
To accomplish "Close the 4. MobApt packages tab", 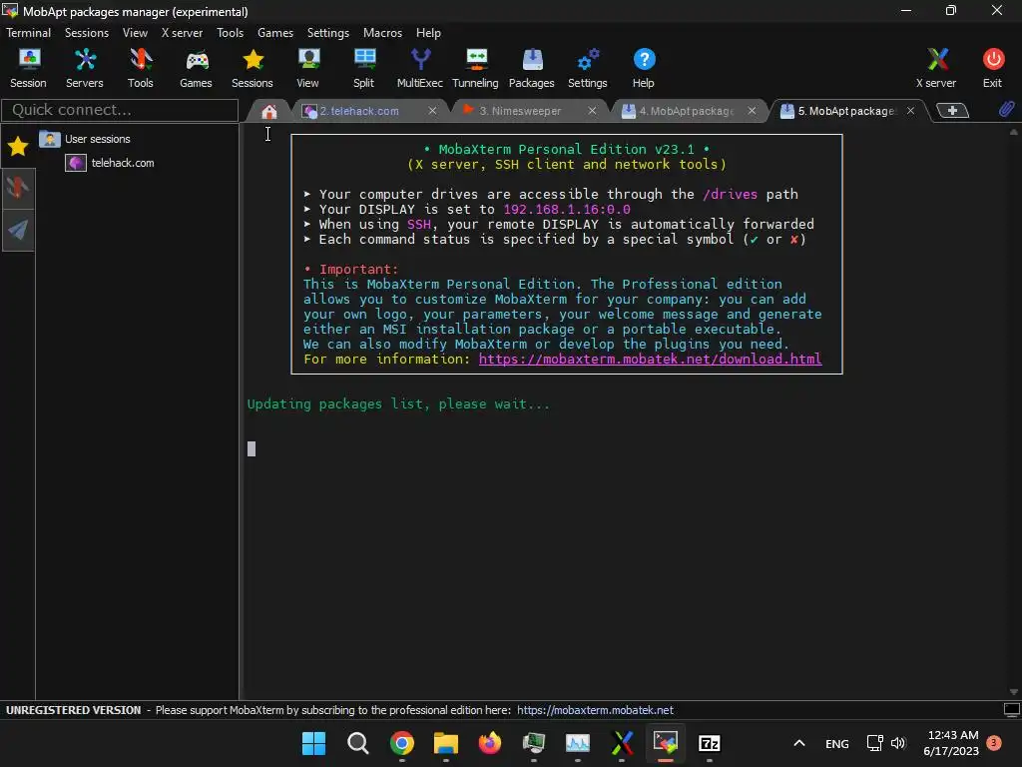I will 752,111.
